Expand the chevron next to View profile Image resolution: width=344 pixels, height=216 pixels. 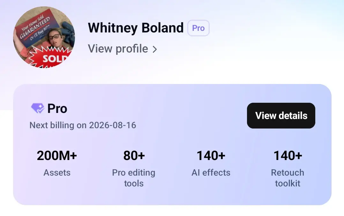[x=155, y=49]
